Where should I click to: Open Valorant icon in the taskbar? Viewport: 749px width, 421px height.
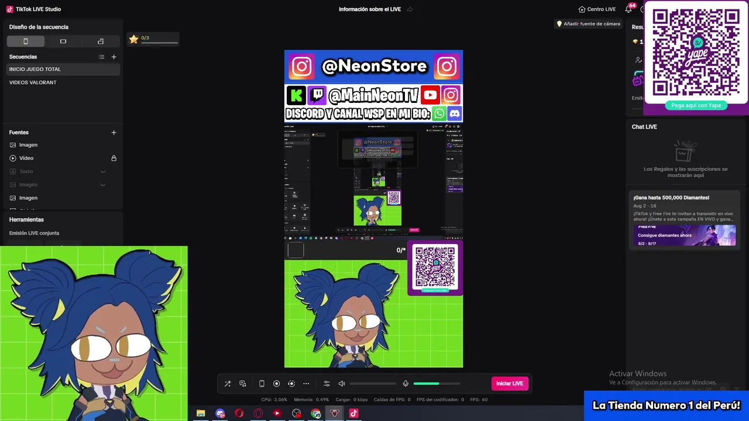pyautogui.click(x=335, y=413)
